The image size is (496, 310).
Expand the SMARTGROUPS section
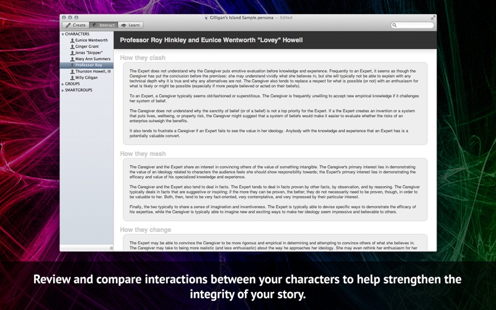pos(63,91)
